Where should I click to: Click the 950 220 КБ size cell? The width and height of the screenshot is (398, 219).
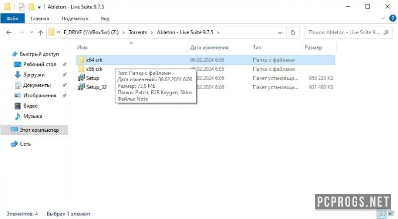tap(321, 78)
